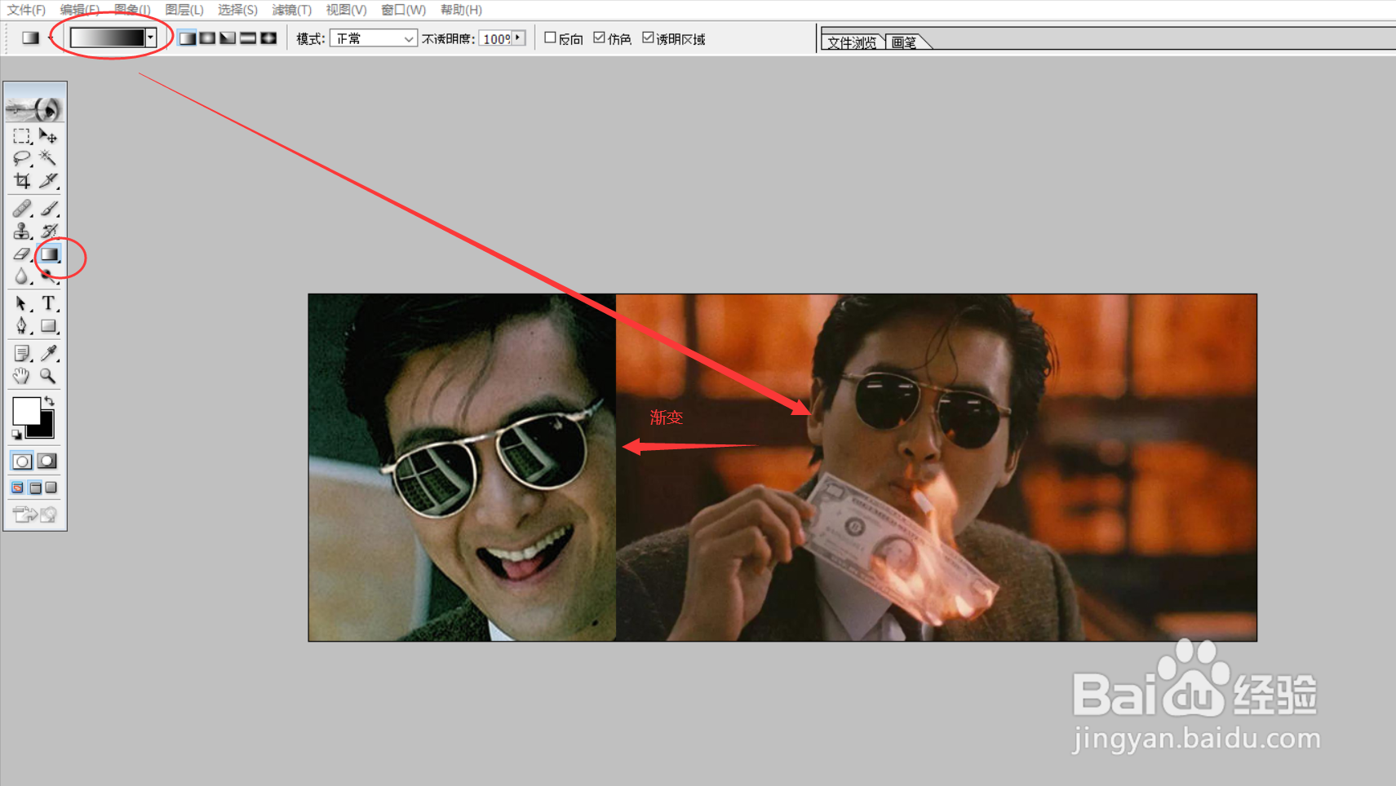The height and width of the screenshot is (786, 1396).
Task: Switch to Quick Mask mode
Action: 47,461
